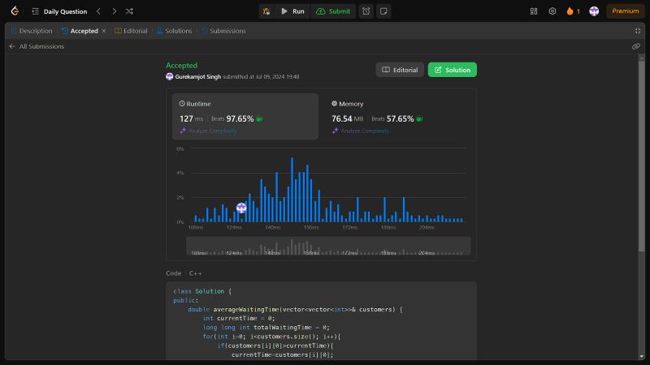The width and height of the screenshot is (650, 365).
Task: Click the '57.65%' memory beats value
Action: point(400,118)
